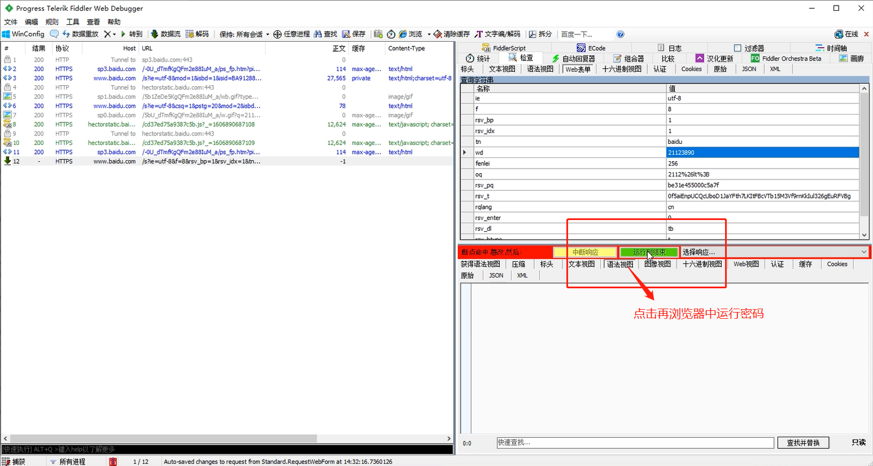Click the query grid scroll-up arrow
The image size is (873, 466).
coord(864,89)
